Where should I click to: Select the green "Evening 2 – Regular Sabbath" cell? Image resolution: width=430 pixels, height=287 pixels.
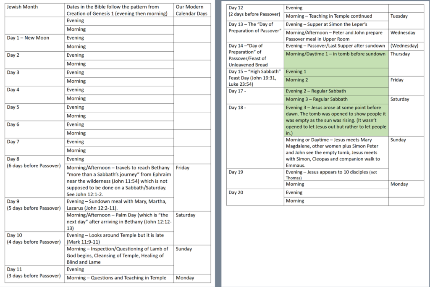coord(336,91)
